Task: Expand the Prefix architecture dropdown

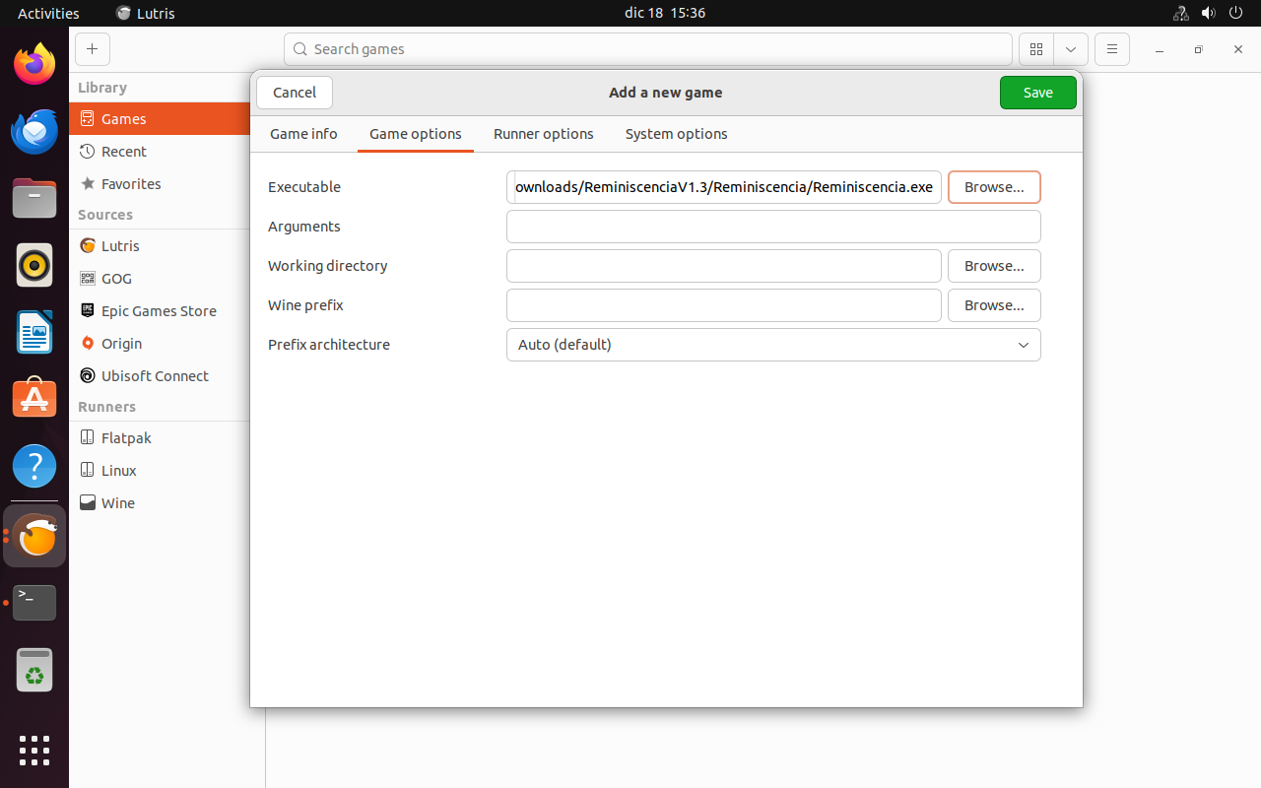Action: pyautogui.click(x=773, y=345)
